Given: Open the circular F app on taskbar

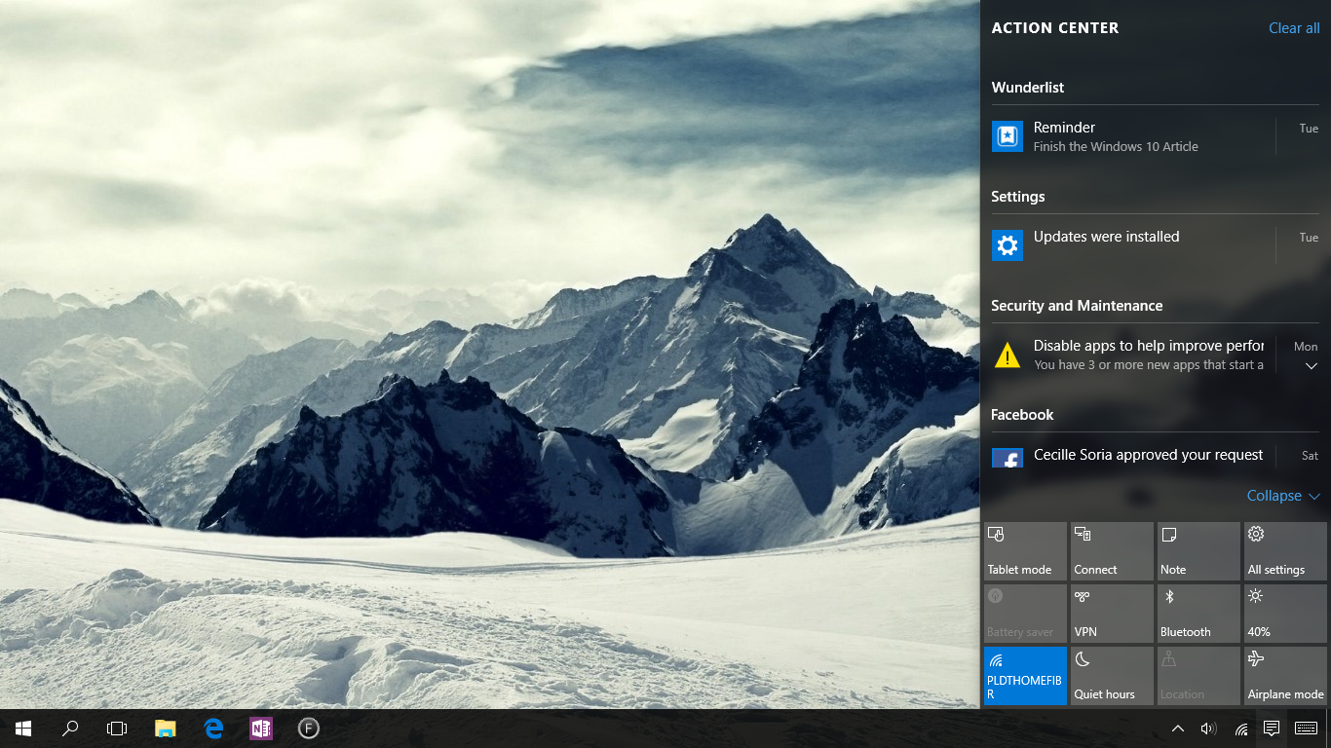Looking at the screenshot, I should [x=308, y=729].
